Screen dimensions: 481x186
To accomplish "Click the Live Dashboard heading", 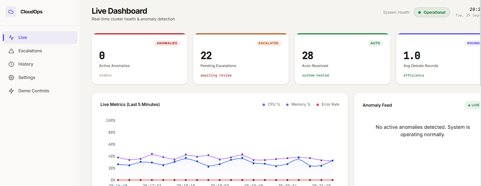I will click(x=119, y=11).
